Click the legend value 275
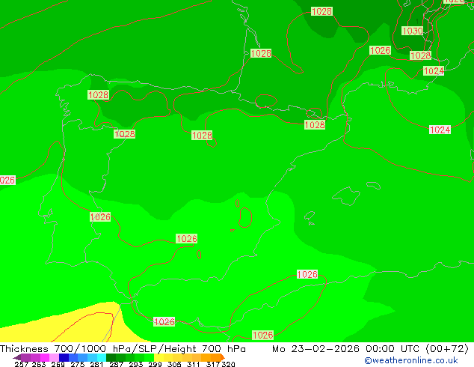This screenshot has height=367, width=474. 78,364
